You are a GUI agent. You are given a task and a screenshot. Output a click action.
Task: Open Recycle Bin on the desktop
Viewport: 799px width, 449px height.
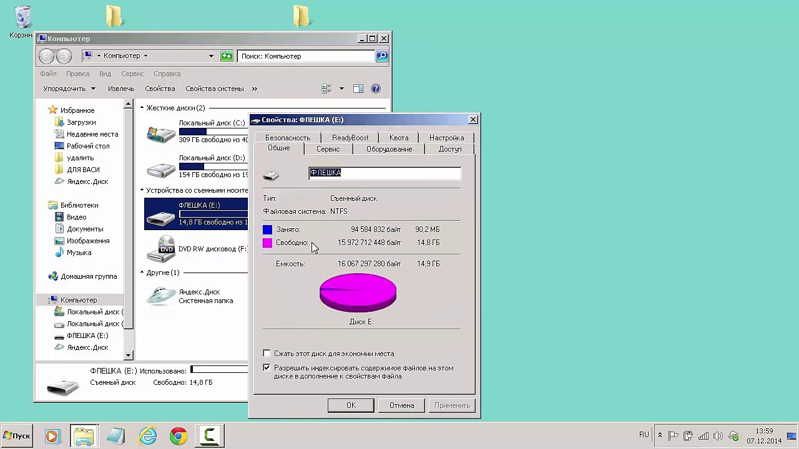(22, 17)
